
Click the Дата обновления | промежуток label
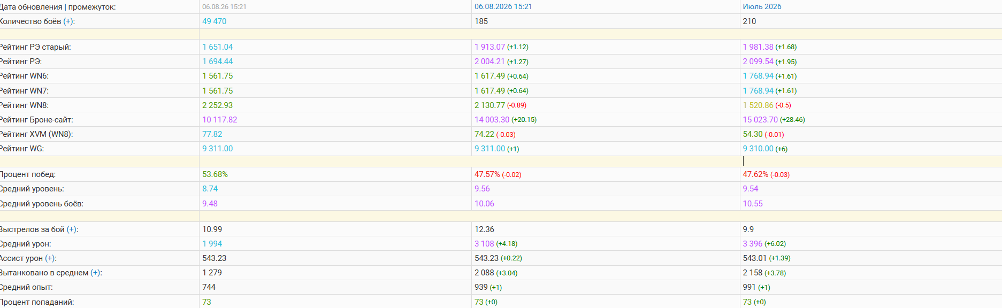tap(57, 7)
